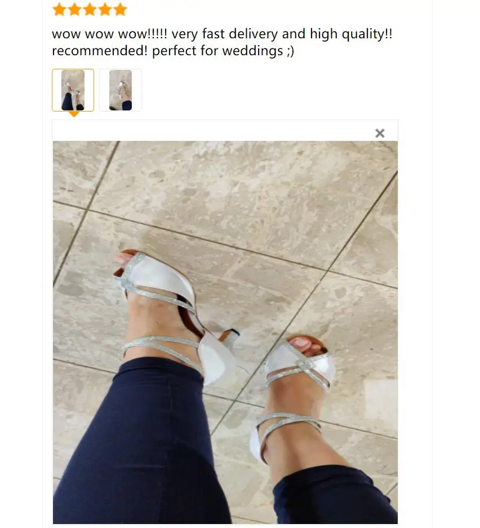Click the second orange rating star

(74, 10)
